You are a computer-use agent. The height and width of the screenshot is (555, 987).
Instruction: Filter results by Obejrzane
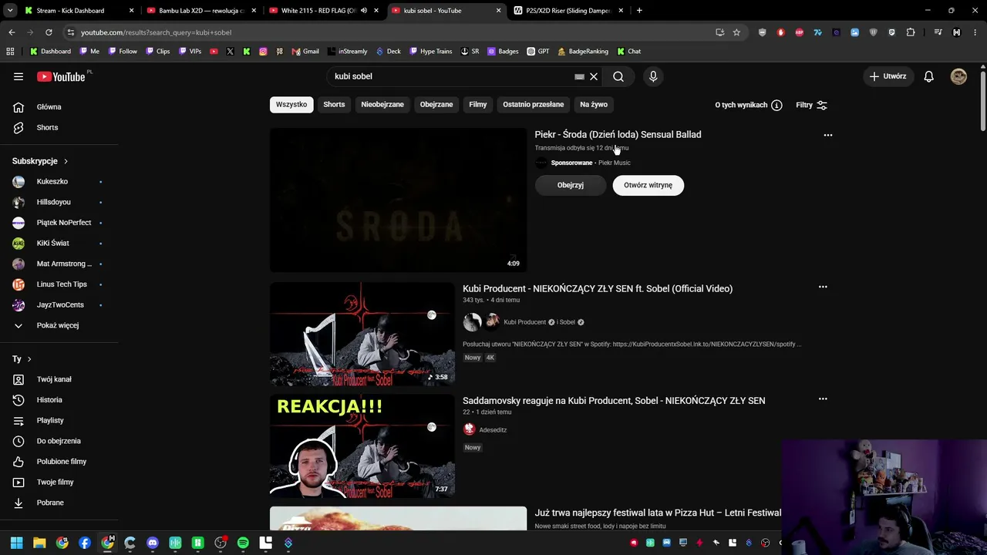[436, 104]
